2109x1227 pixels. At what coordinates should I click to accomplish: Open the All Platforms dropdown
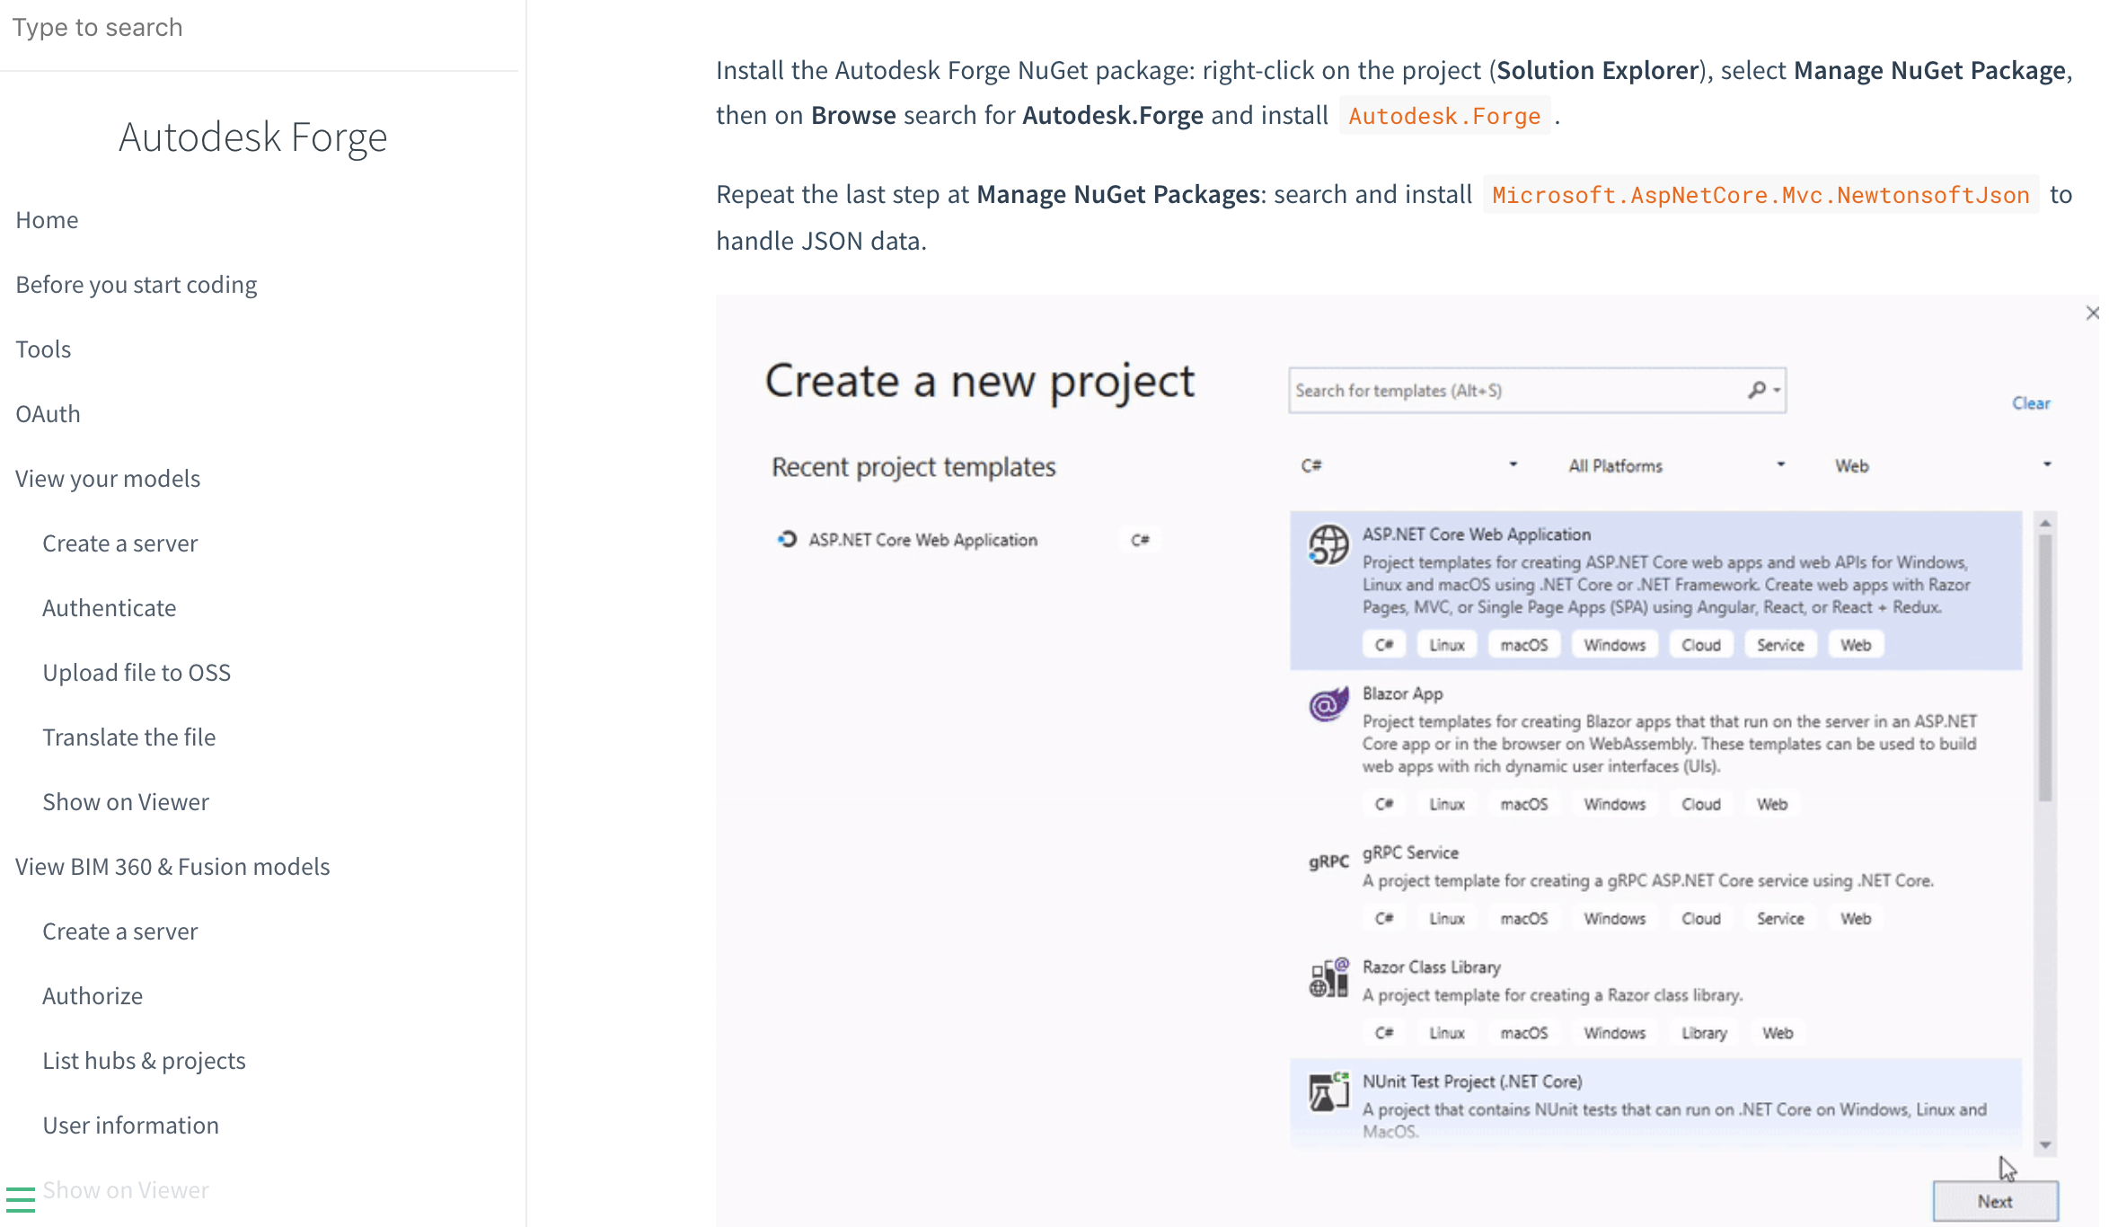click(x=1676, y=465)
